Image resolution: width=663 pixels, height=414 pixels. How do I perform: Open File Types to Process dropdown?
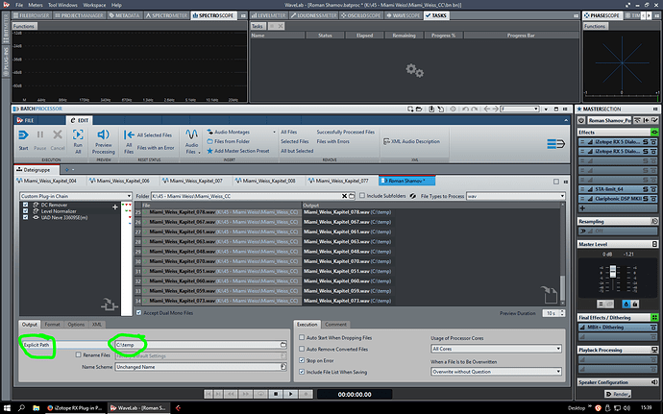click(x=515, y=196)
